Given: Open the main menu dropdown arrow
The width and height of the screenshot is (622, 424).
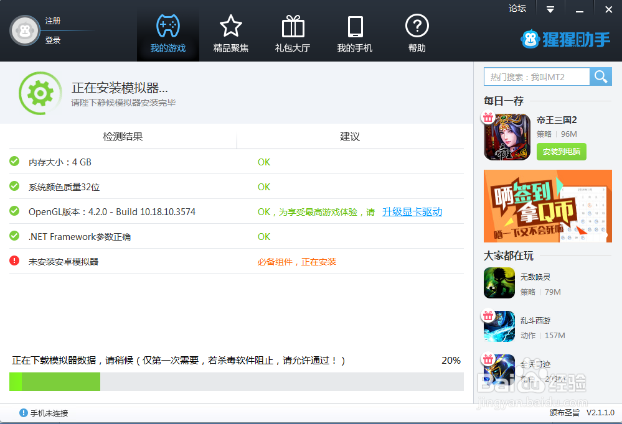Looking at the screenshot, I should click(x=549, y=9).
